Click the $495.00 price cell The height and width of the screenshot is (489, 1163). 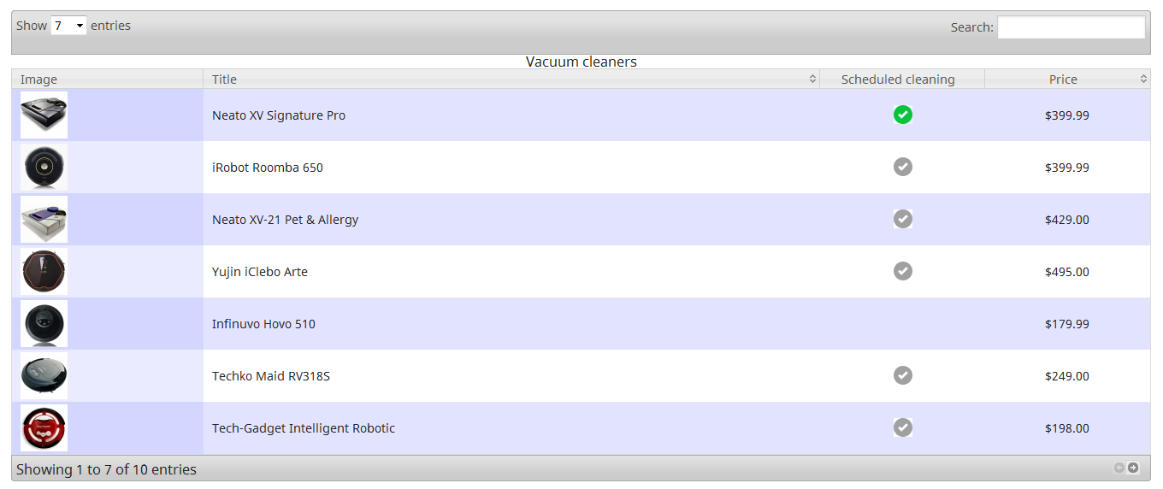1067,272
